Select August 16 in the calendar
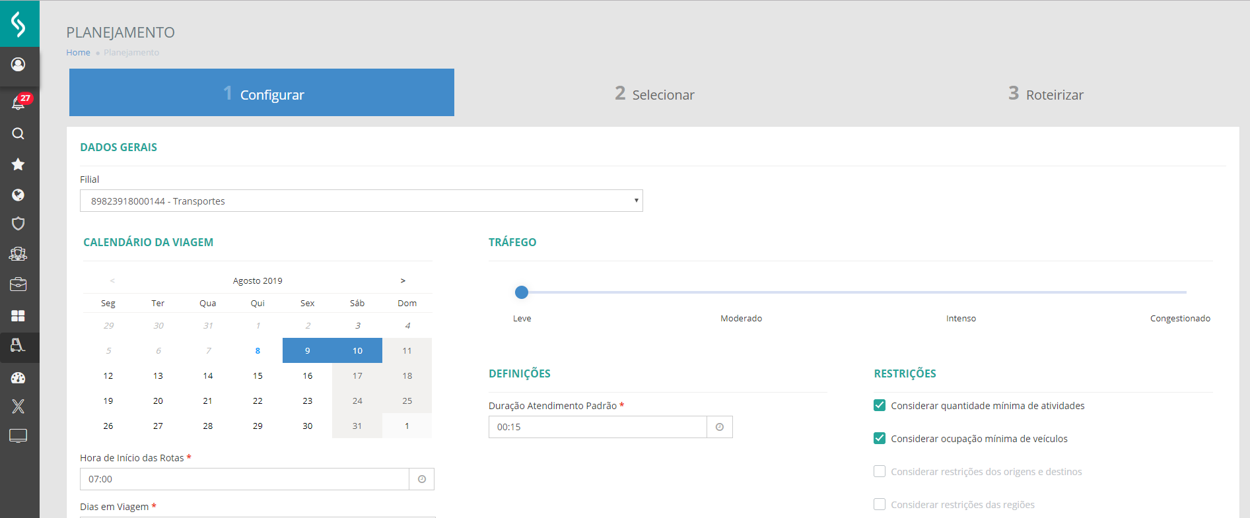This screenshot has height=518, width=1250. click(x=308, y=375)
